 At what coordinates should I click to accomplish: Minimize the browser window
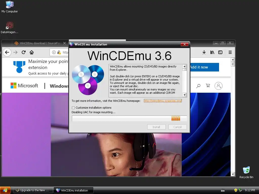pyautogui.click(x=216, y=43)
